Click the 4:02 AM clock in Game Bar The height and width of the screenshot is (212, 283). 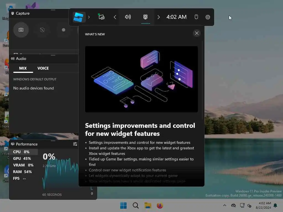(x=176, y=17)
